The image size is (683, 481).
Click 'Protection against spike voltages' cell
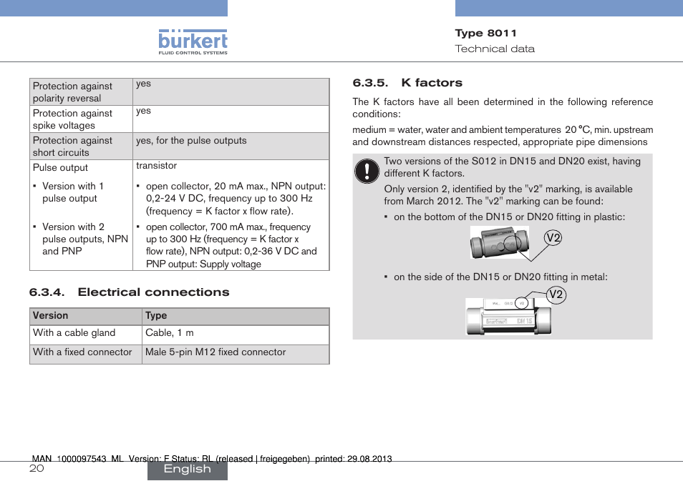81,119
